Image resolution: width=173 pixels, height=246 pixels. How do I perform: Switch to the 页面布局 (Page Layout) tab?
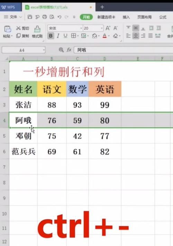click(144, 17)
